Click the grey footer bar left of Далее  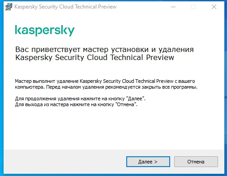(65, 162)
